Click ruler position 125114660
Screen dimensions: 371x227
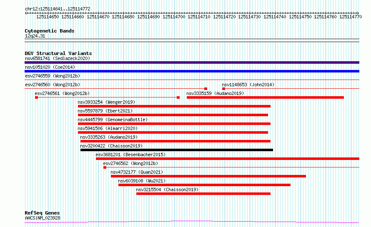coord(73,17)
